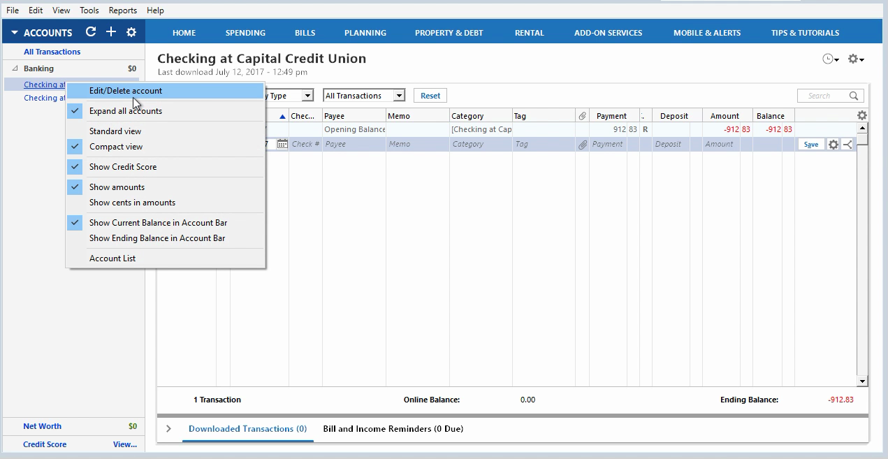Click Save for the new transaction
This screenshot has height=459, width=888.
[x=811, y=145]
